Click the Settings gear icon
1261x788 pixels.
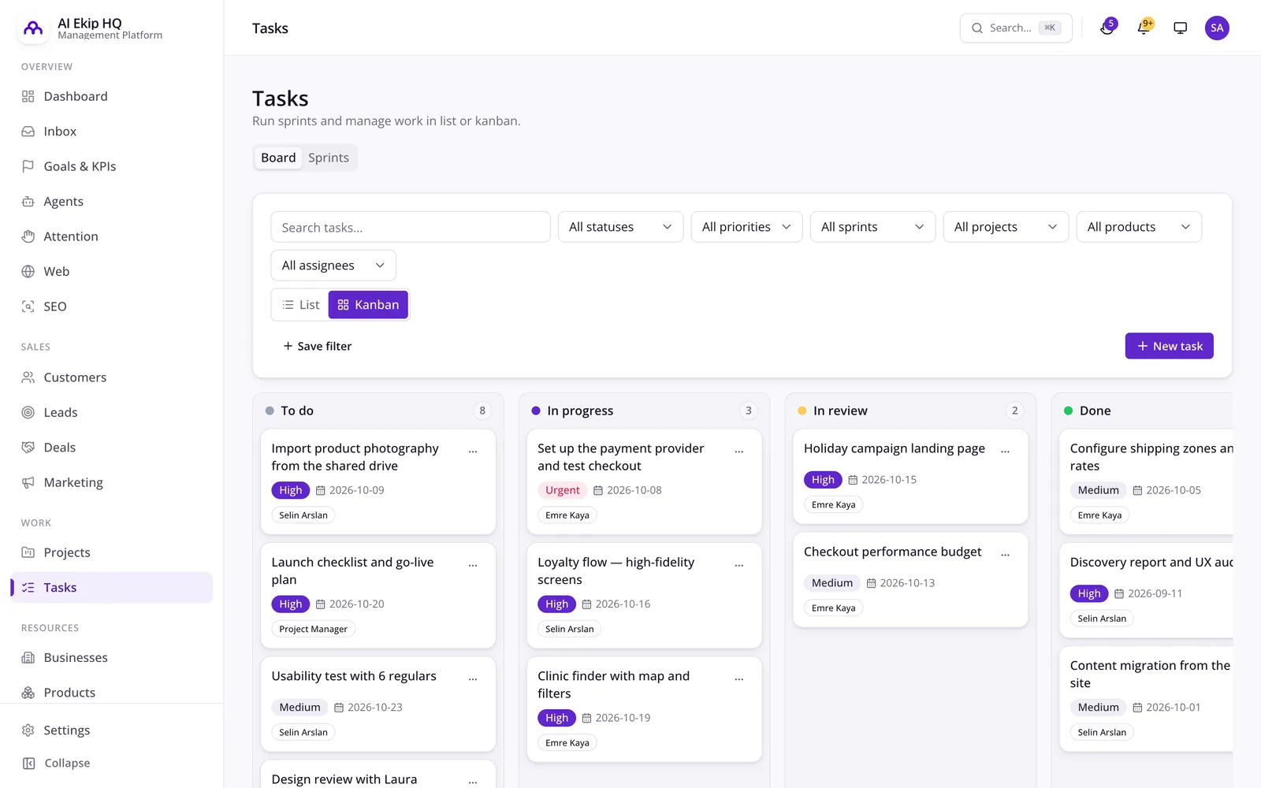(28, 730)
